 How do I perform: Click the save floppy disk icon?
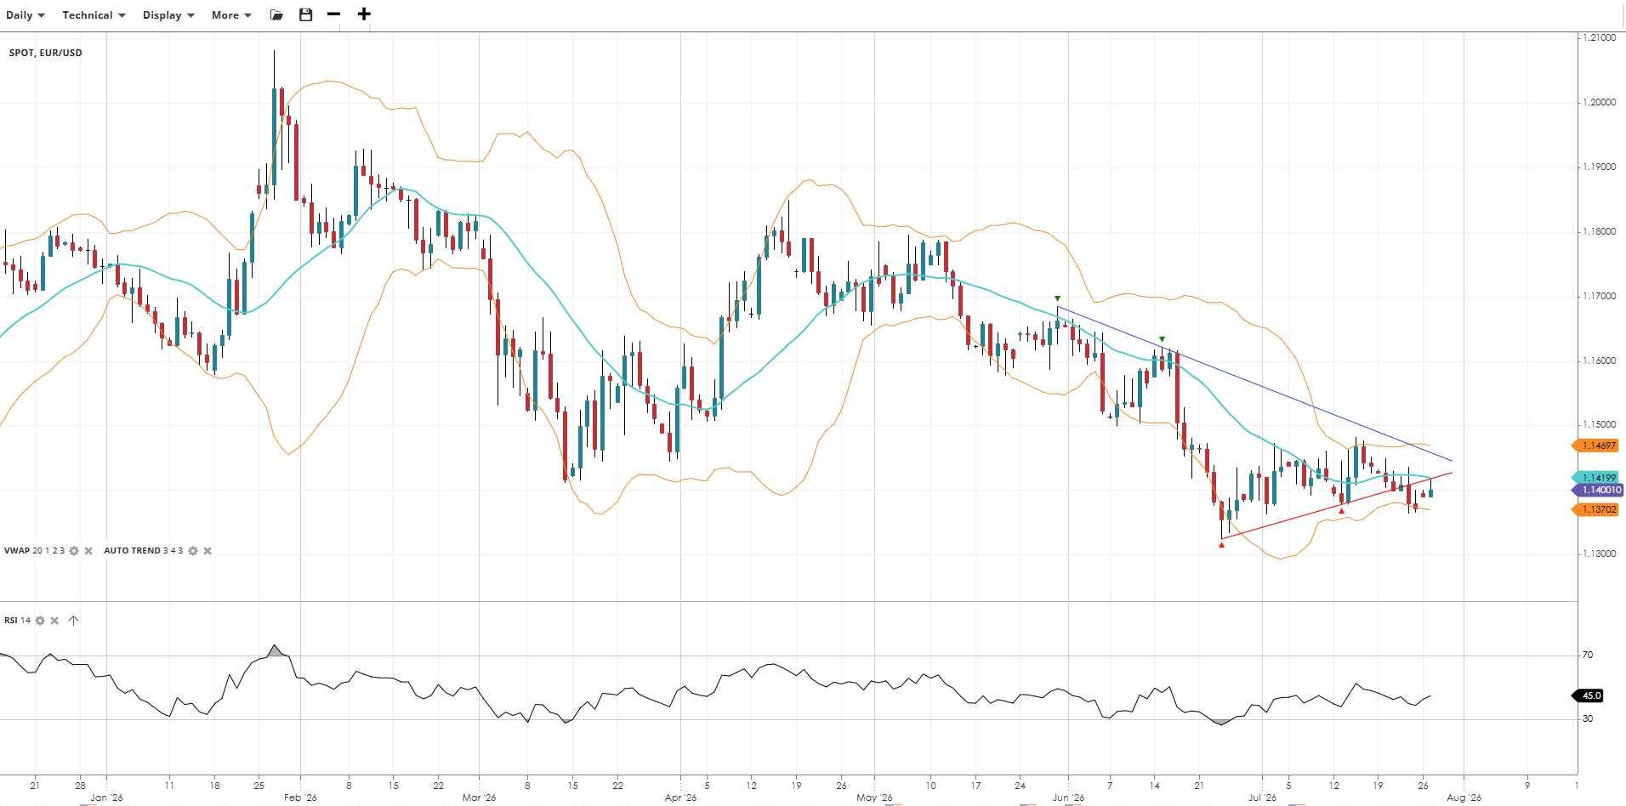pos(306,14)
